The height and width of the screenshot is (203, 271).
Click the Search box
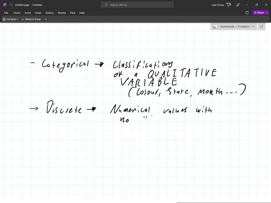[x=140, y=5]
